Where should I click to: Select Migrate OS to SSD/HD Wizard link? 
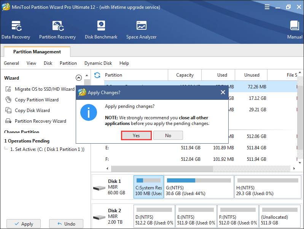(x=45, y=89)
